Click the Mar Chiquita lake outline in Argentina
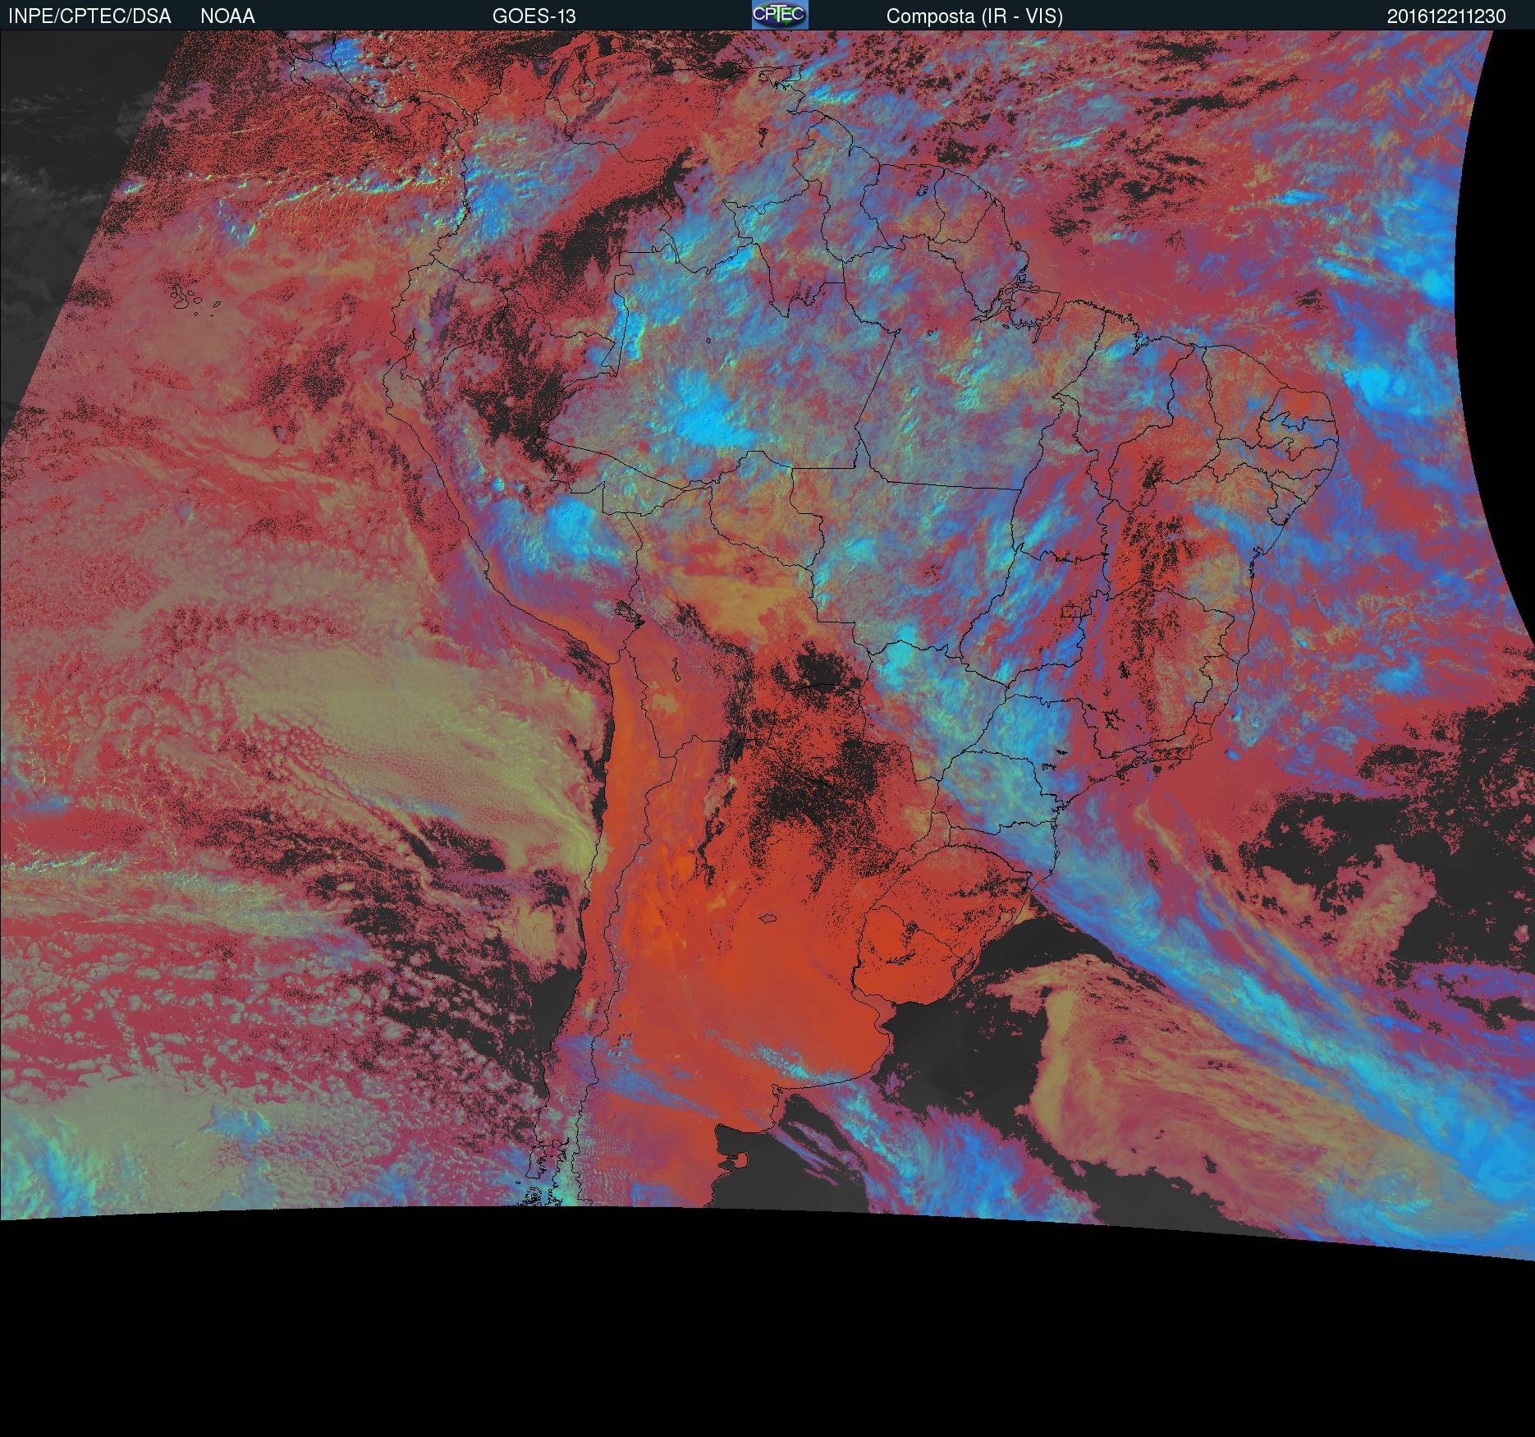Image resolution: width=1535 pixels, height=1437 pixels. (767, 920)
